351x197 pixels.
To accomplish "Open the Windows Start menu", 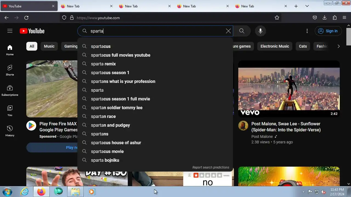I will point(7,192).
